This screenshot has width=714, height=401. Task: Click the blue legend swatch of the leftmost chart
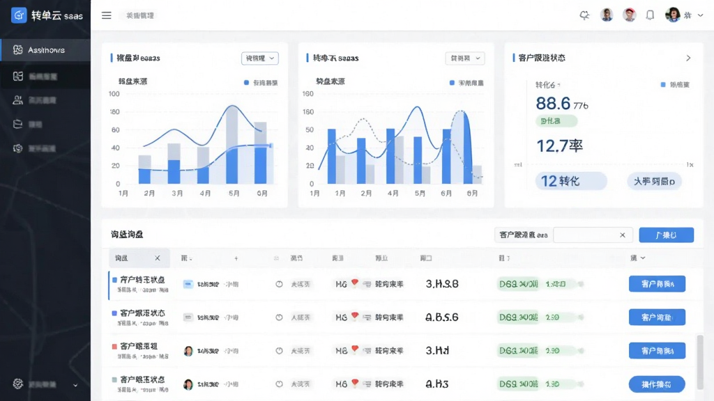246,83
